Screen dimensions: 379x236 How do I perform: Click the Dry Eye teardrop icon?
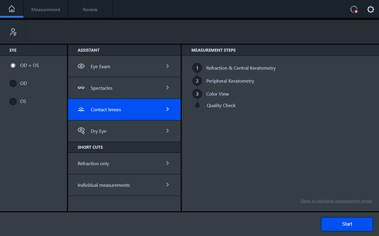pyautogui.click(x=81, y=131)
